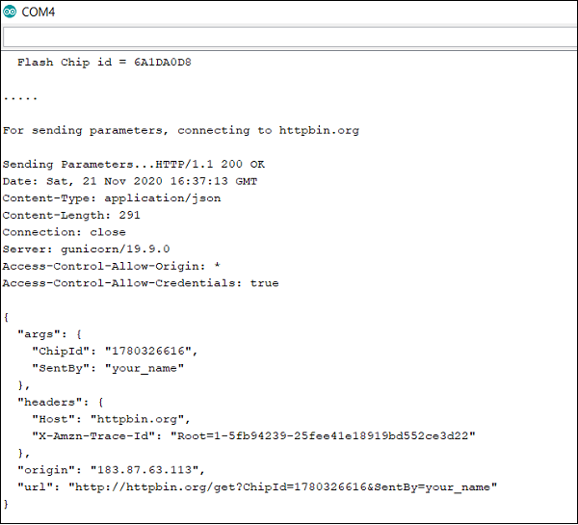This screenshot has width=578, height=525.
Task: Click the X-Amzn-Trace-Id line
Action: (x=254, y=435)
